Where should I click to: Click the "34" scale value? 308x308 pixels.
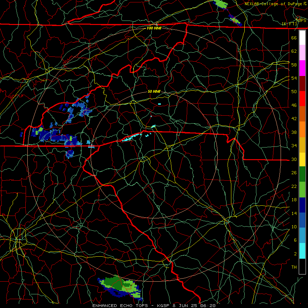click(x=294, y=146)
